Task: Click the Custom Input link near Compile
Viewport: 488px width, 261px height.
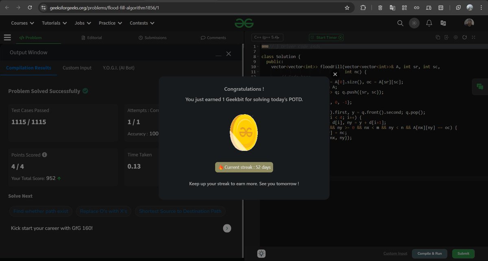Action: point(395,254)
